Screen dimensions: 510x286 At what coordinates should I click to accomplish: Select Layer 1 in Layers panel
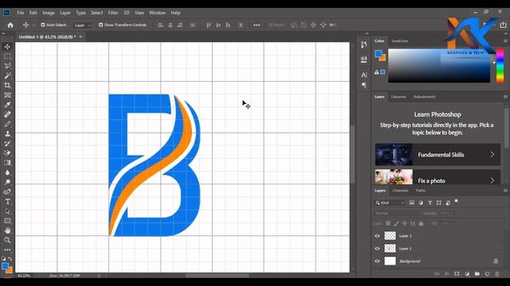click(x=437, y=249)
